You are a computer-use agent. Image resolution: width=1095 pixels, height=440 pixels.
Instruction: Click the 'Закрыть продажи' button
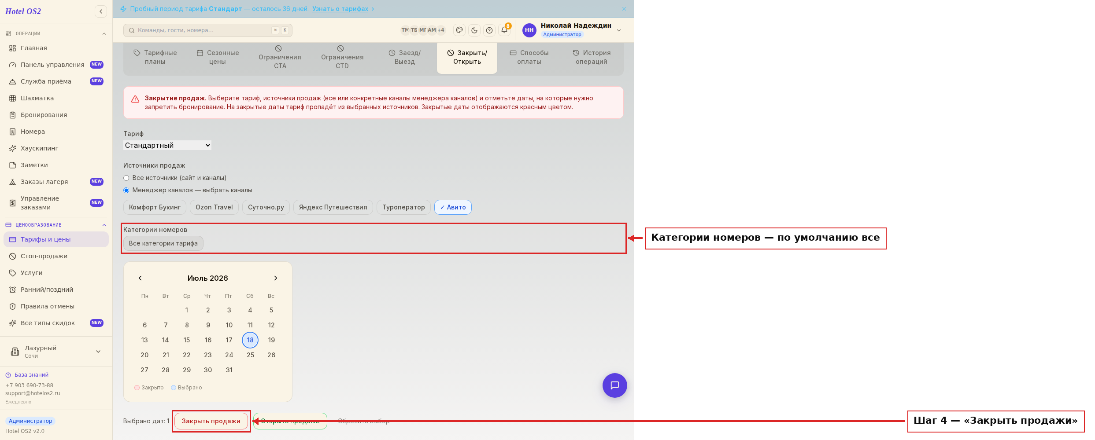pyautogui.click(x=211, y=421)
